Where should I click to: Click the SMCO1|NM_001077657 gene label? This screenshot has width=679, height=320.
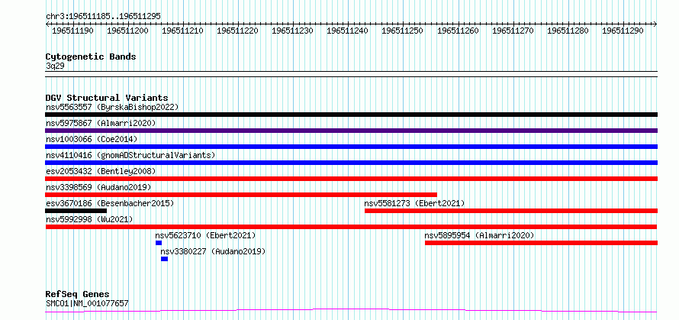click(x=87, y=303)
